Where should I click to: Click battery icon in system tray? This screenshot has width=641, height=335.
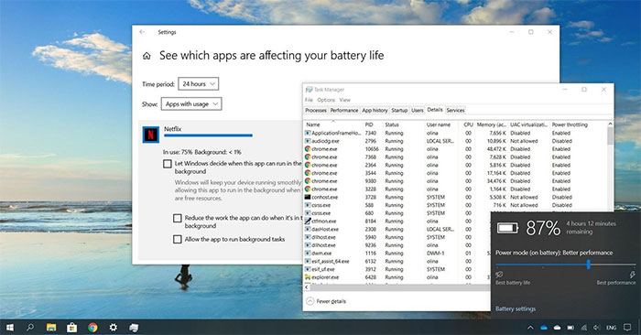570,328
